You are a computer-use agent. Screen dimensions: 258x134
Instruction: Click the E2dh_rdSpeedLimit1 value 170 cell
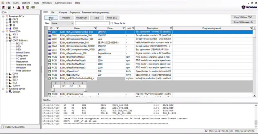click(x=111, y=71)
